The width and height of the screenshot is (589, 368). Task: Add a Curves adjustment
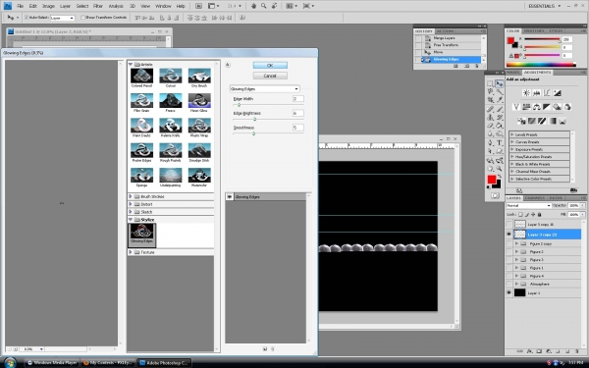(x=547, y=93)
